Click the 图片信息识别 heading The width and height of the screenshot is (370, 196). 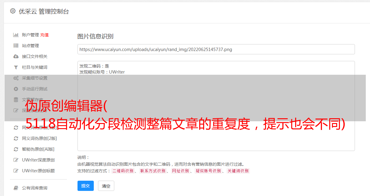95,36
